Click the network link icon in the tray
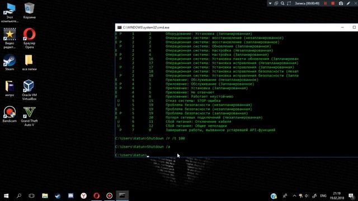This screenshot has height=201, width=358. click(x=314, y=196)
